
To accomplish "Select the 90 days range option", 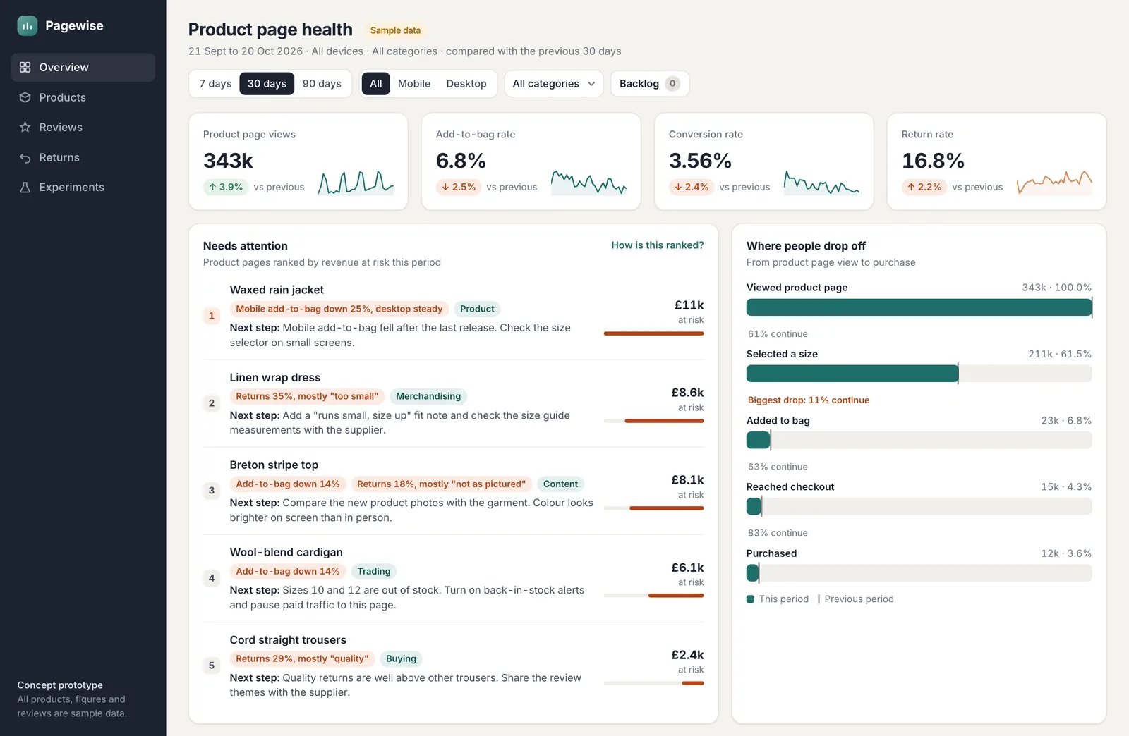I will [322, 84].
